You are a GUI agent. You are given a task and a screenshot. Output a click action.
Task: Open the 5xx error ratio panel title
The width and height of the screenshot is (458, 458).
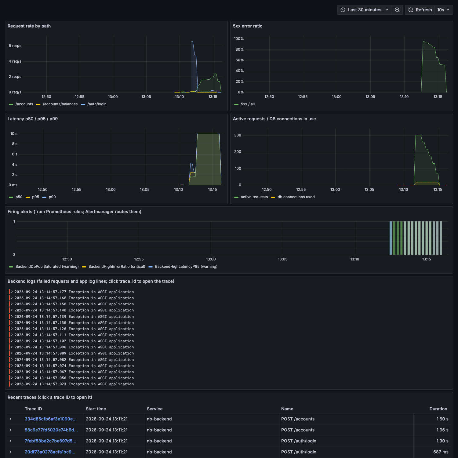pos(248,26)
